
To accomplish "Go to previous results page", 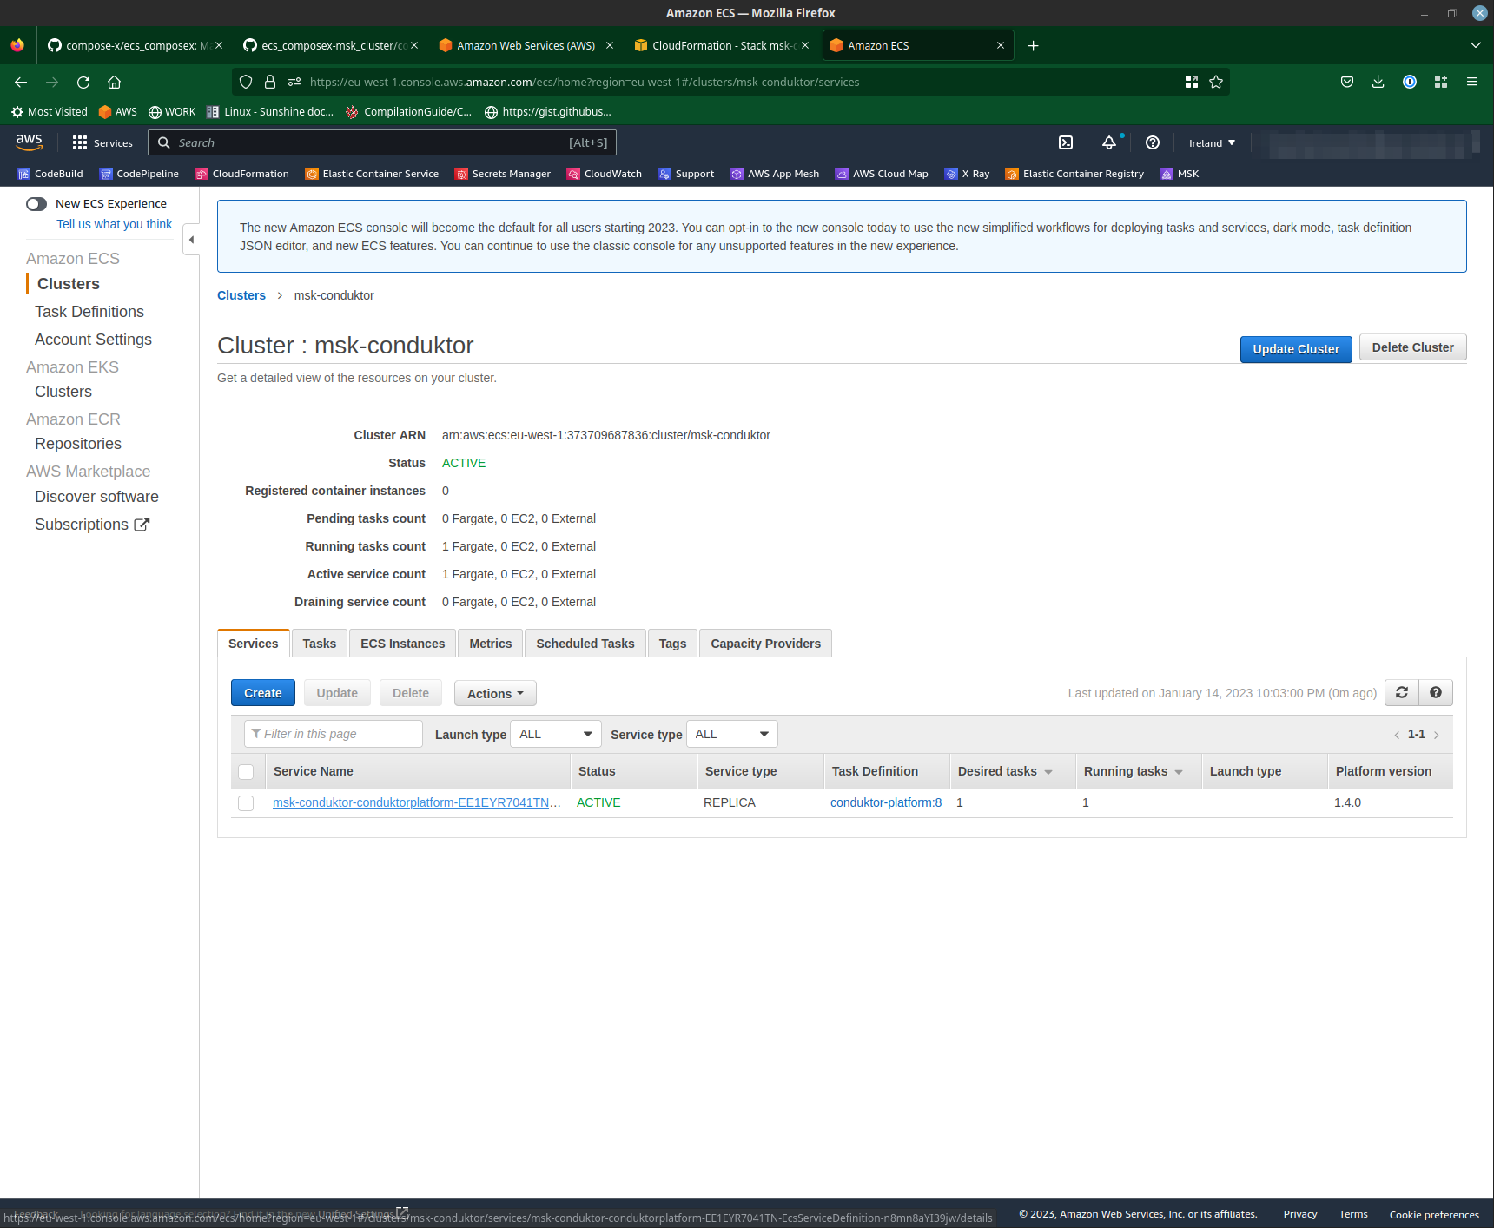I will click(1397, 735).
